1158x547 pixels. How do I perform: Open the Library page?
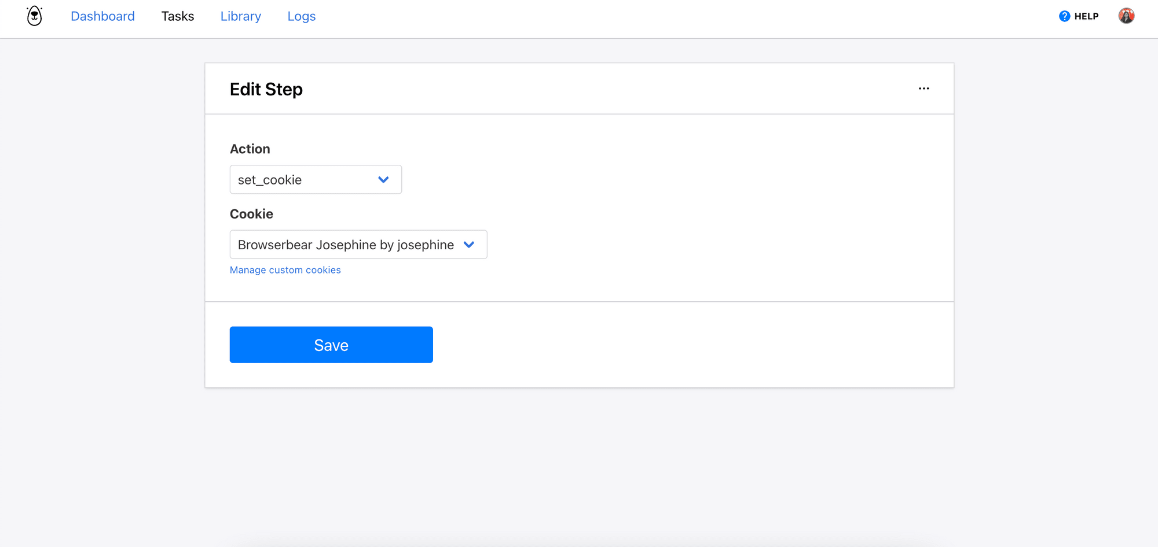click(240, 16)
